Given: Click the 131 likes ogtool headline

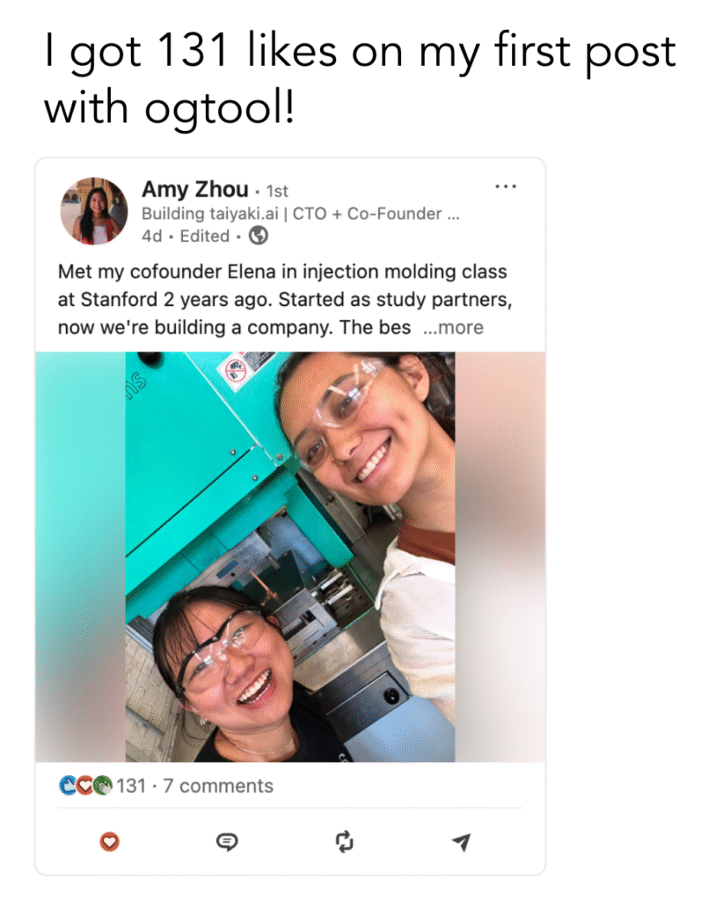Looking at the screenshot, I should click(360, 78).
